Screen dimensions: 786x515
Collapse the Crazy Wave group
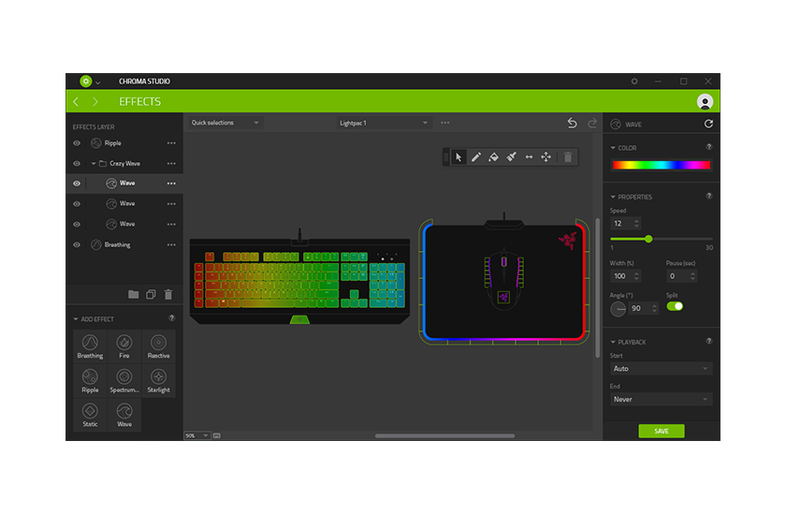tap(94, 164)
